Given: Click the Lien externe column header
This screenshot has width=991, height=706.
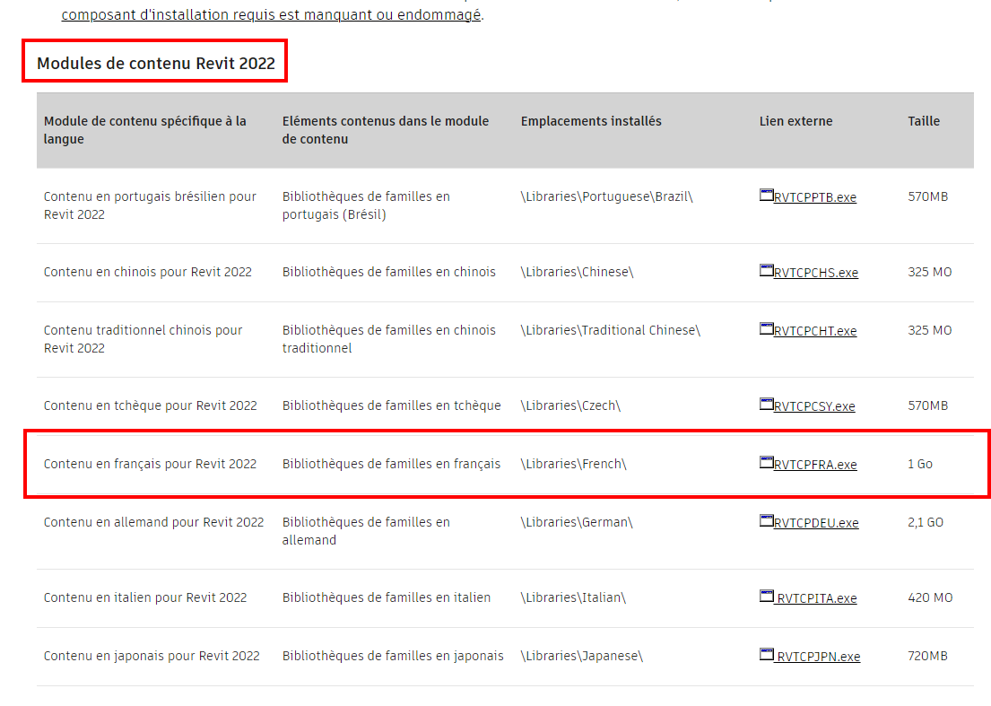Looking at the screenshot, I should pos(795,121).
